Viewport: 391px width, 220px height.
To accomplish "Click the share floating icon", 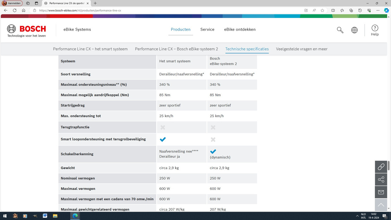I will tap(381, 179).
